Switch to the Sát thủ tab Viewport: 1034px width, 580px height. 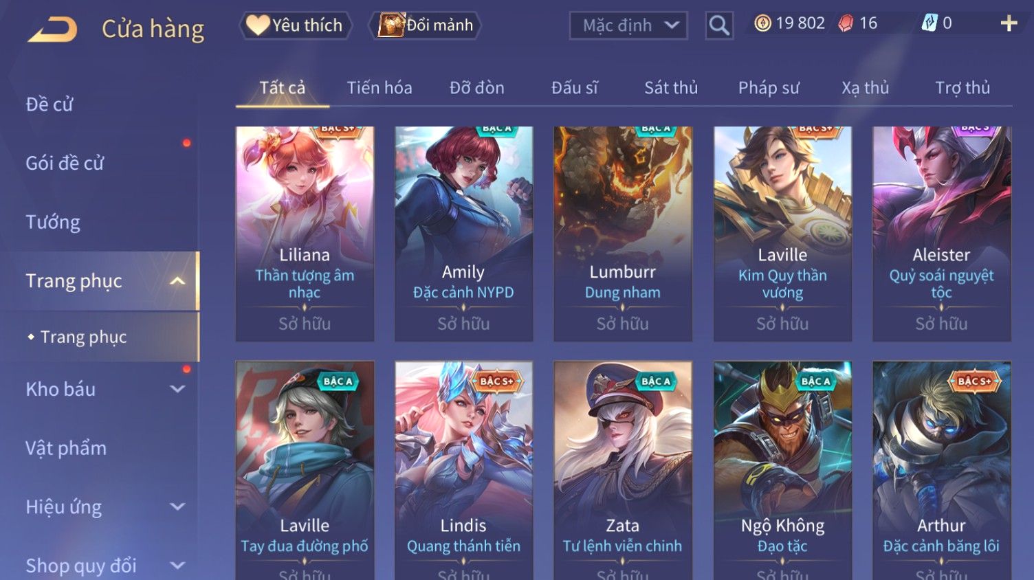pos(671,88)
